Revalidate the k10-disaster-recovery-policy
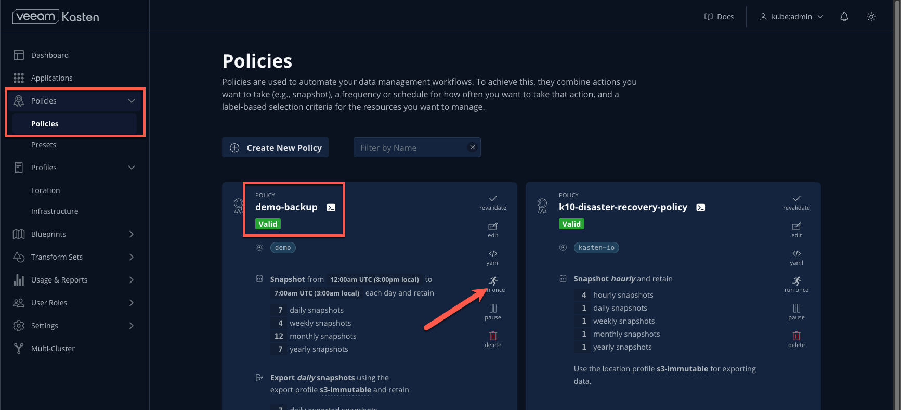Screen dimensions: 901x410 (796, 202)
